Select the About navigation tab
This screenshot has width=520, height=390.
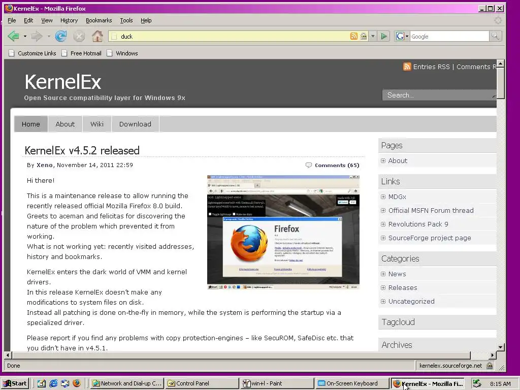(x=65, y=124)
